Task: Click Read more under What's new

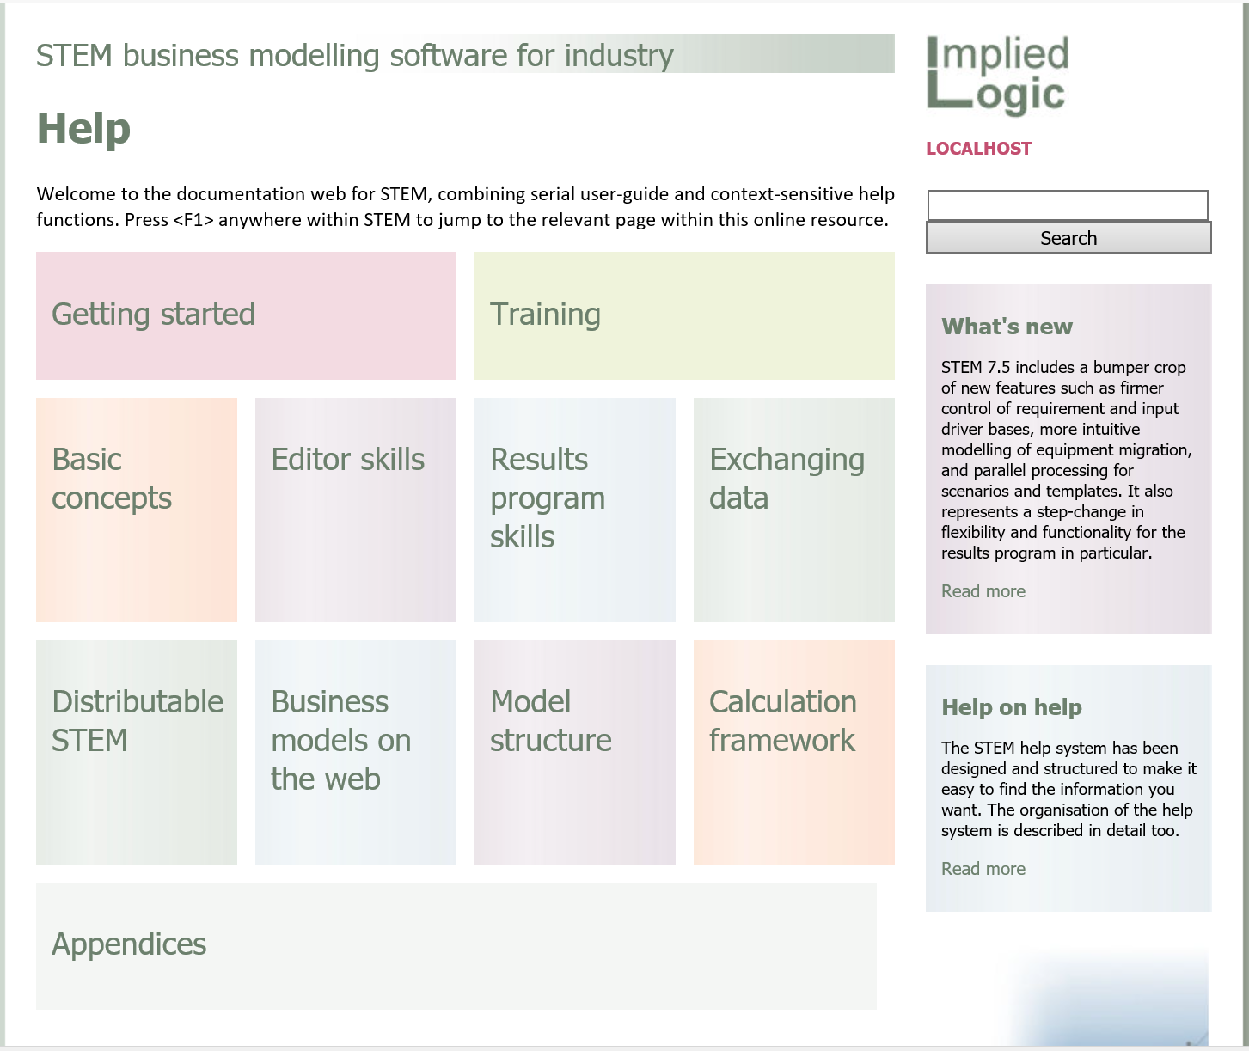Action: point(983,591)
